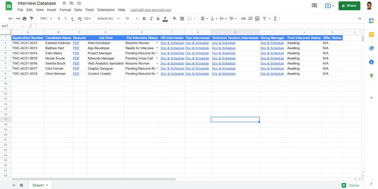Open the Functions sigma dropdown
Viewport: 378px width, 189px height.
(x=276, y=19)
